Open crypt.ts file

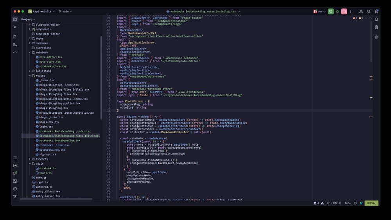tap(40, 182)
